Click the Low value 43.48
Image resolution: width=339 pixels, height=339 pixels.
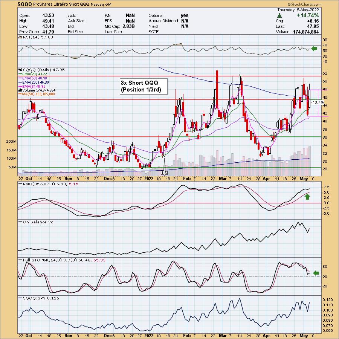[x=48, y=26]
